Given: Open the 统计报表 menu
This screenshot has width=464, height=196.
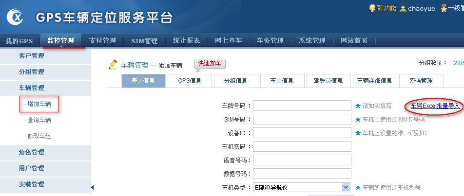Looking at the screenshot, I should tap(186, 40).
